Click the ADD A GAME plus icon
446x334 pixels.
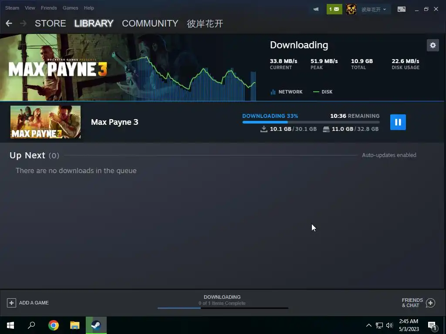click(x=11, y=303)
